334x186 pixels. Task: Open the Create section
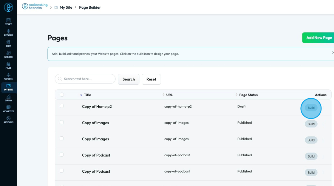8,55
